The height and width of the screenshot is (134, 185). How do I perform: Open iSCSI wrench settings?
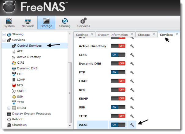click(x=132, y=125)
